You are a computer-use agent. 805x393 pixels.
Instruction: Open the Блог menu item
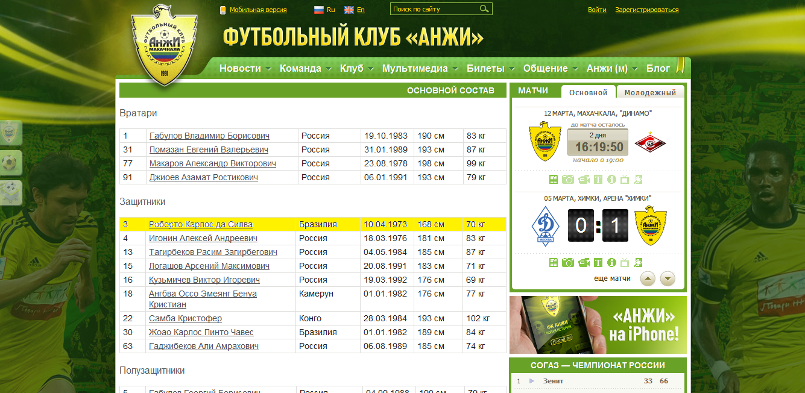[x=658, y=68]
